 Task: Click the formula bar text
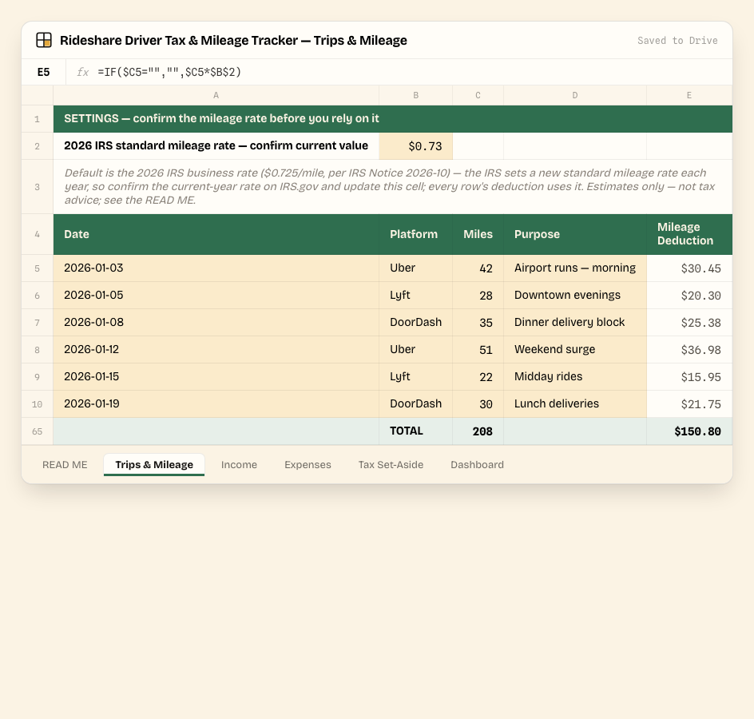point(169,72)
